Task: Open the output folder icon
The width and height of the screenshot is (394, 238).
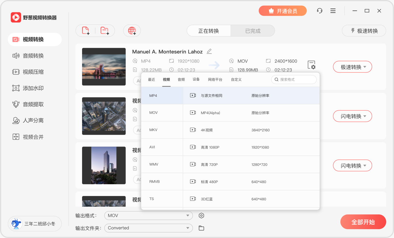Action: [x=202, y=228]
